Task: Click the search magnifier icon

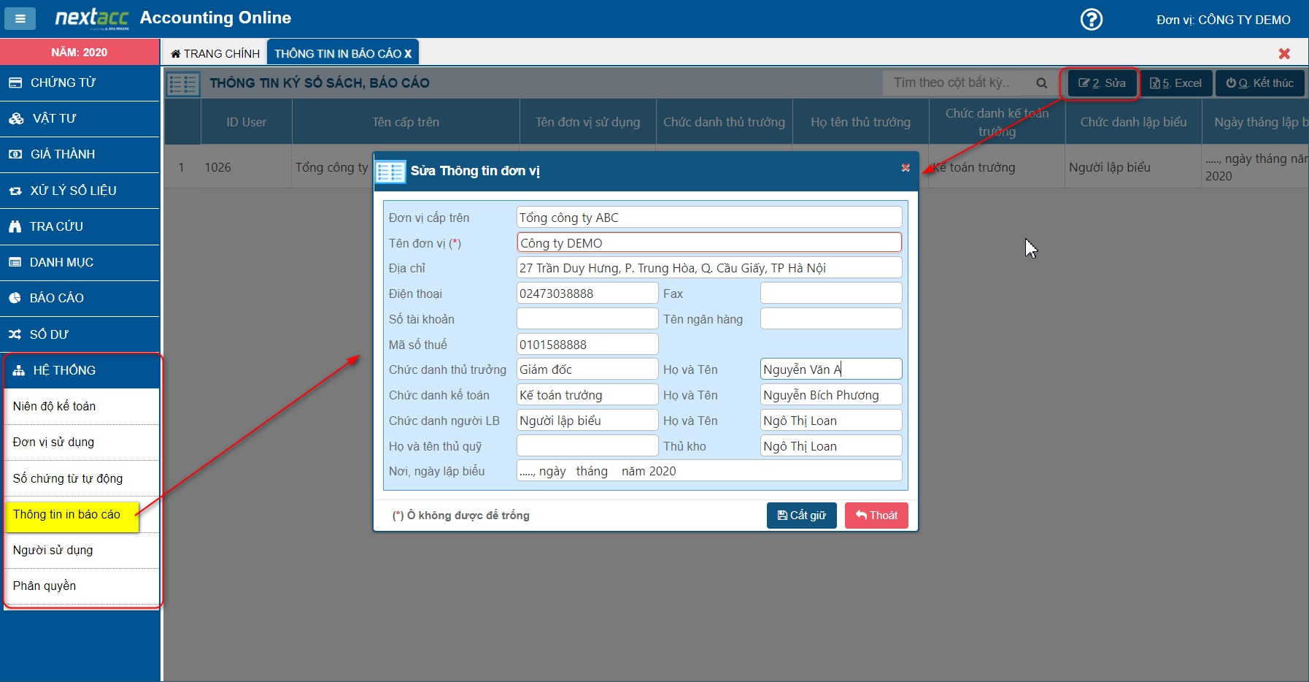Action: [1041, 83]
